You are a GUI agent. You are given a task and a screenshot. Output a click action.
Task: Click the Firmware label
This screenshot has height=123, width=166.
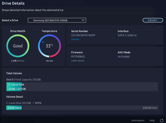77,52
